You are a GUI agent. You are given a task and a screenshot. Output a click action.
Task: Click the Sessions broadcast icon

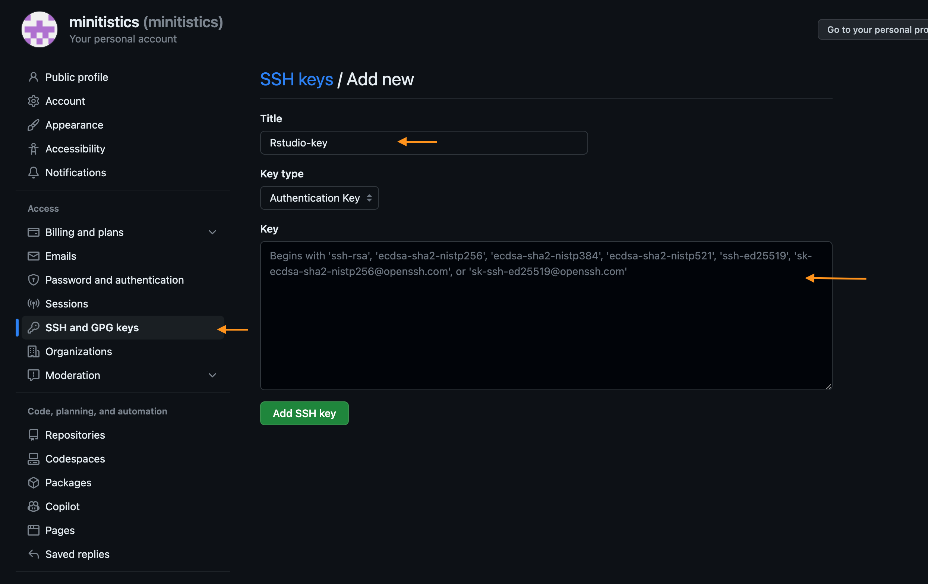(34, 304)
